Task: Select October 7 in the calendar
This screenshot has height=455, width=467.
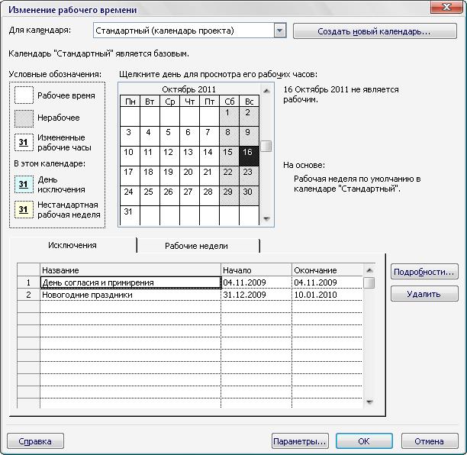Action: 209,136
